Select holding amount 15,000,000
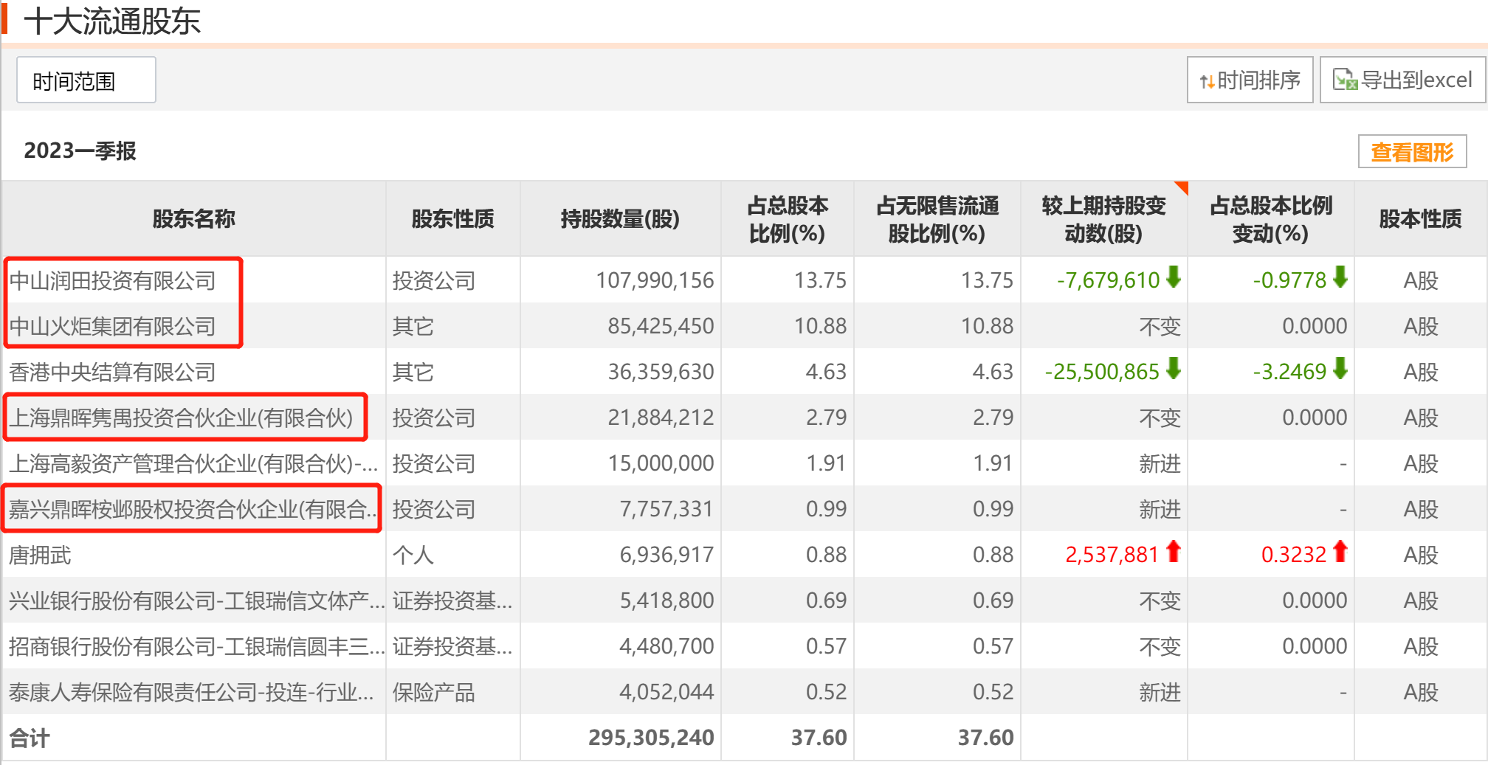The image size is (1488, 765). coord(661,463)
